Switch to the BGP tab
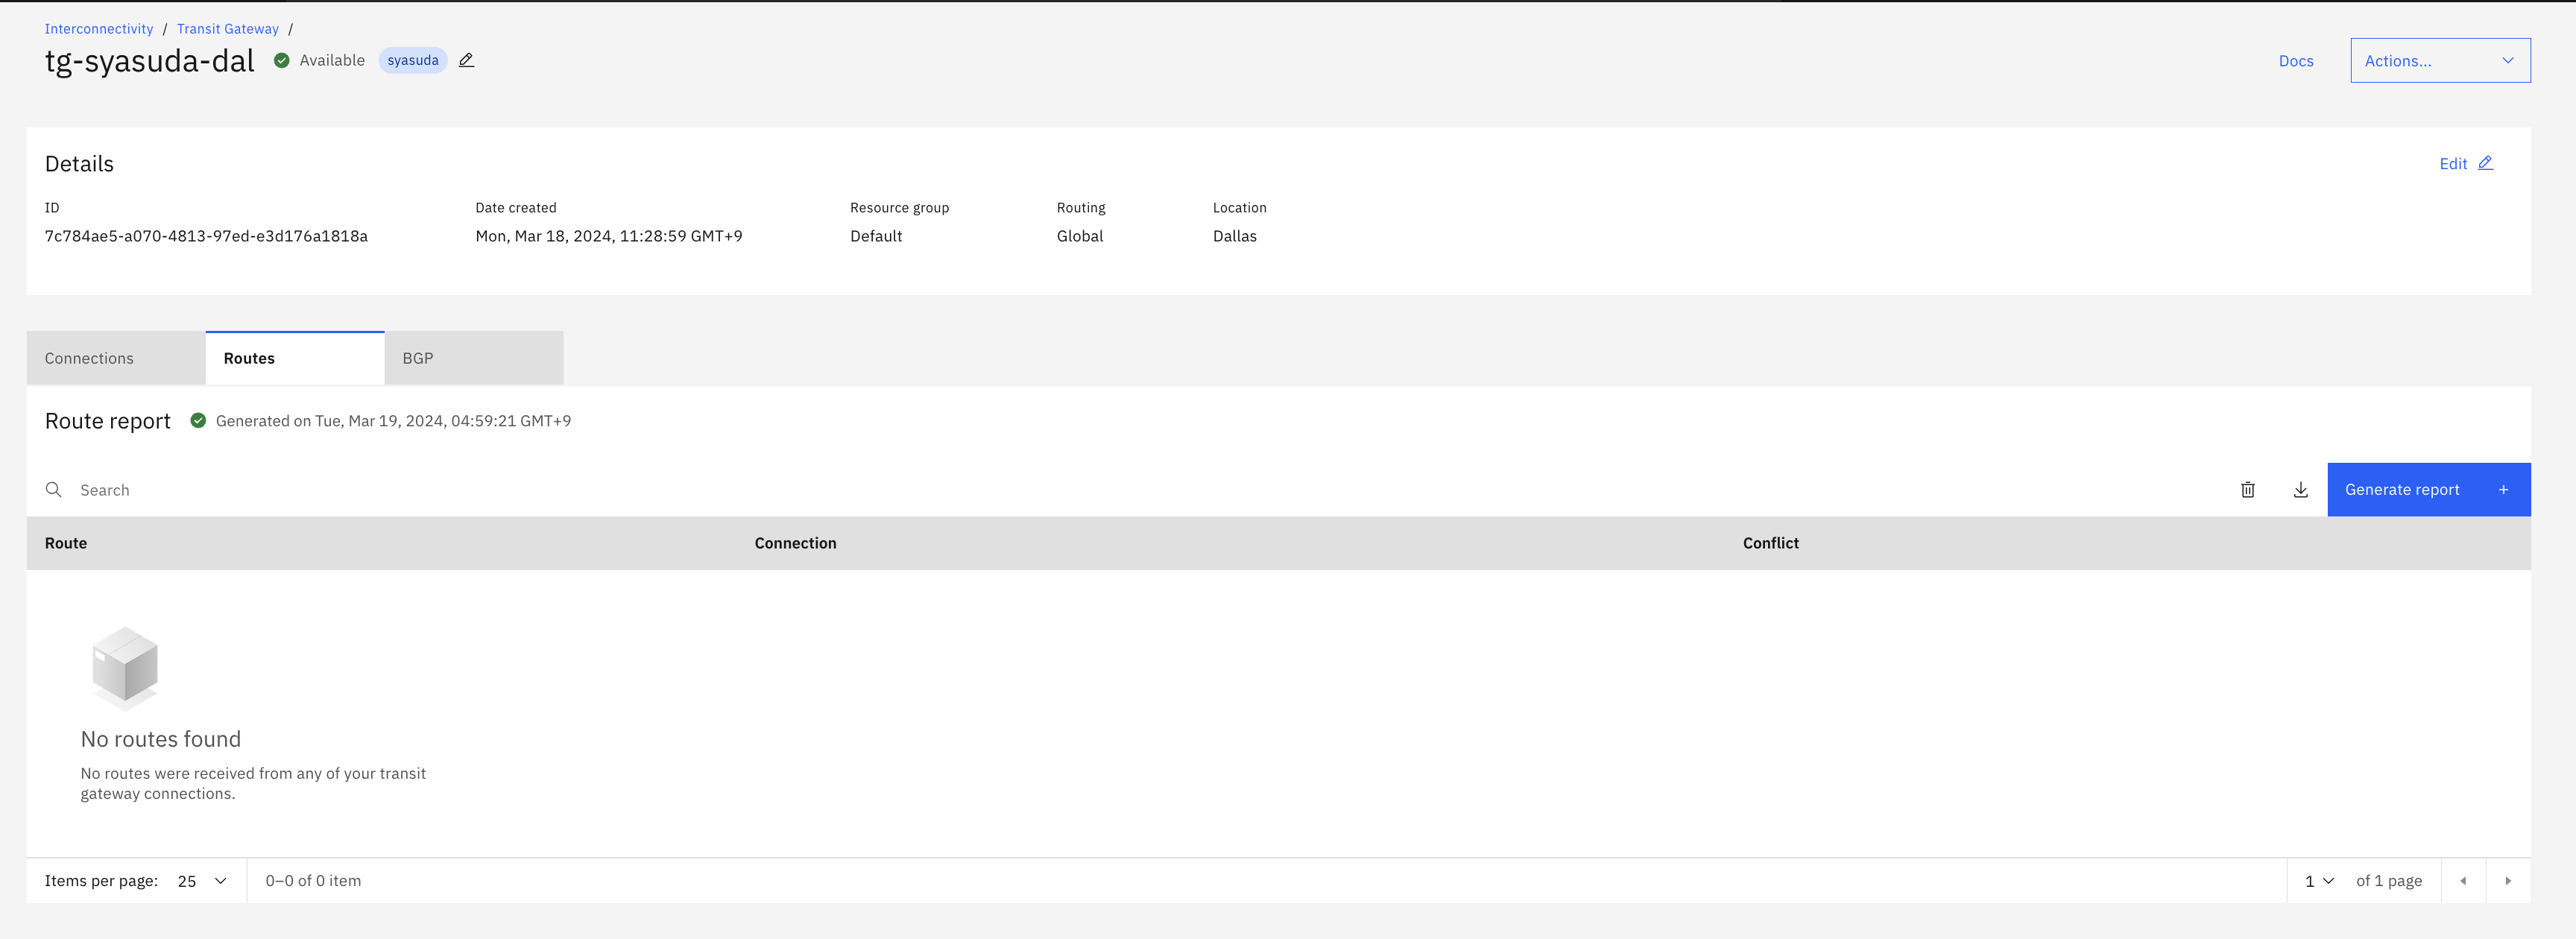Viewport: 2576px width, 939px height. [x=473, y=358]
